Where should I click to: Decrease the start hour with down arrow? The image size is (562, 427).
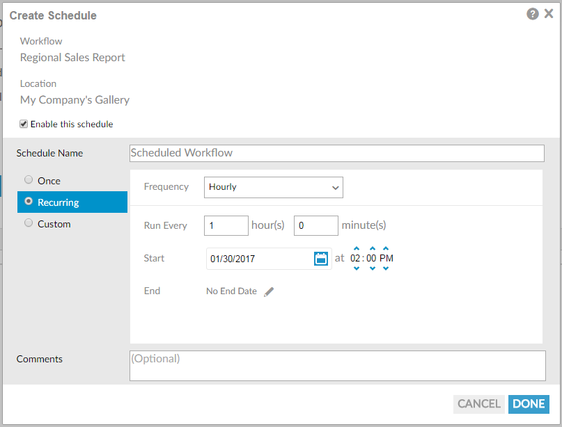pyautogui.click(x=357, y=268)
